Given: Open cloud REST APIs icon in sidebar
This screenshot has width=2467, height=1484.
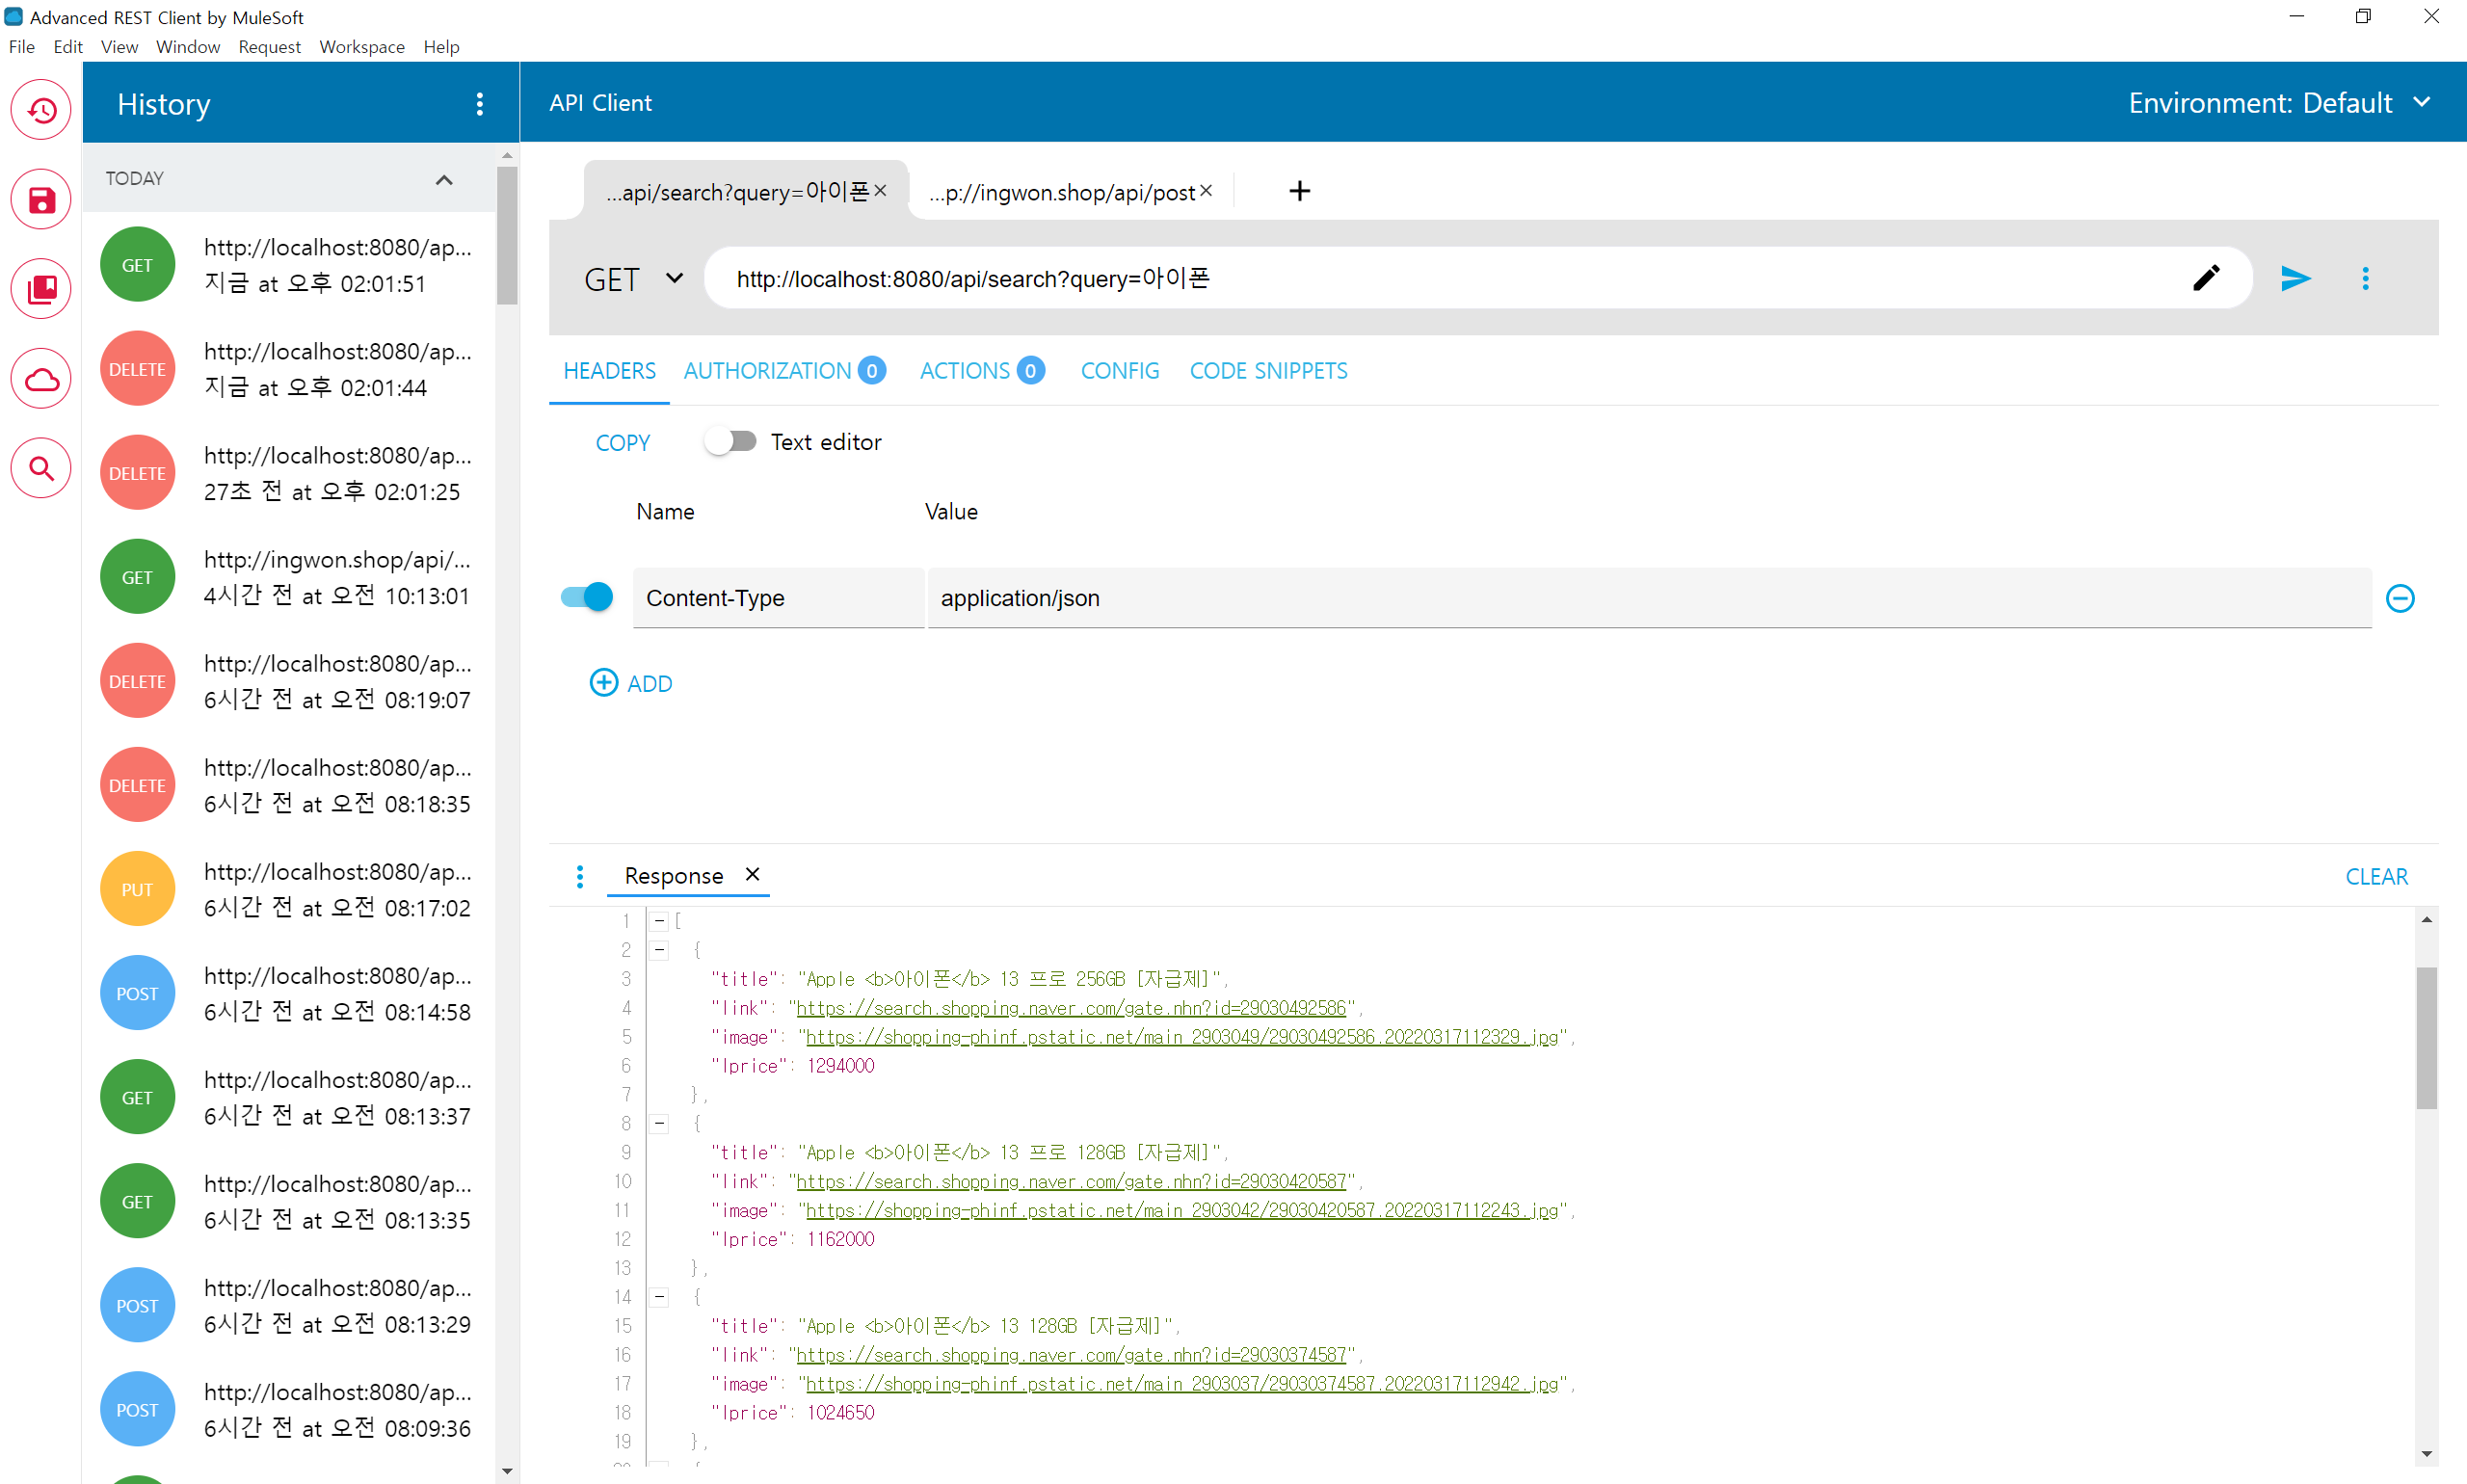Looking at the screenshot, I should 41,379.
